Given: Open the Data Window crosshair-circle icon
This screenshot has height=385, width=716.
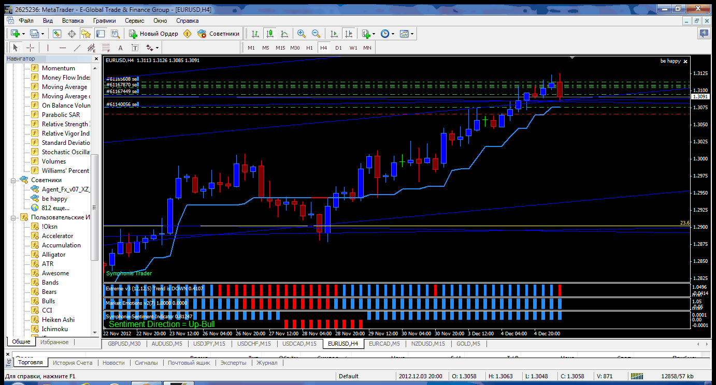Looking at the screenshot, I should coord(71,34).
